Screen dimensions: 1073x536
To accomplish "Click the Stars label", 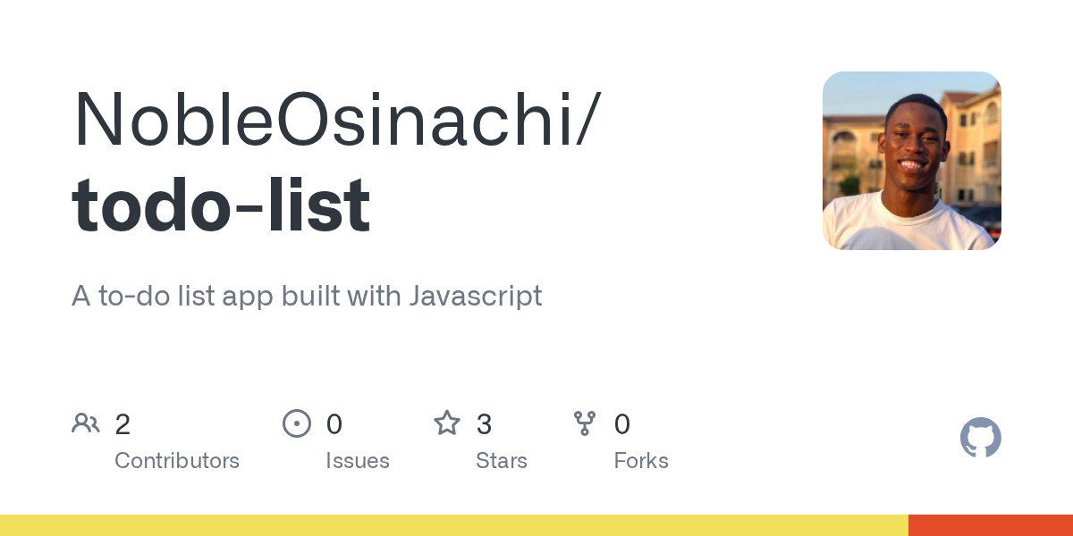I will coord(502,461).
